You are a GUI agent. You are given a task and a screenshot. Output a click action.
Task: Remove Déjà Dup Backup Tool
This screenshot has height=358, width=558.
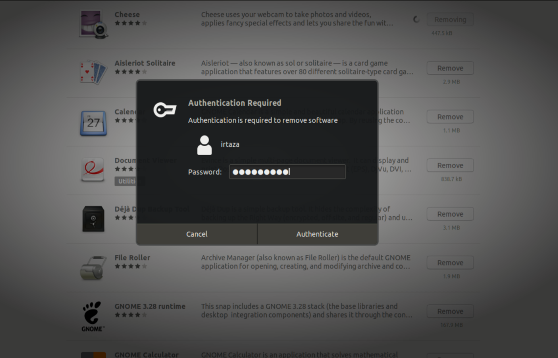point(450,214)
